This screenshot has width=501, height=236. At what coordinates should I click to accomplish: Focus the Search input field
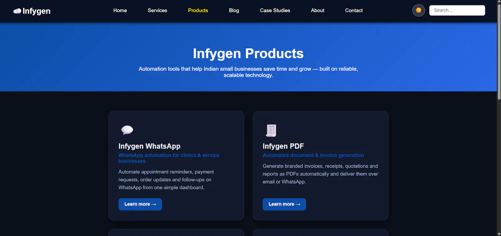tap(457, 10)
